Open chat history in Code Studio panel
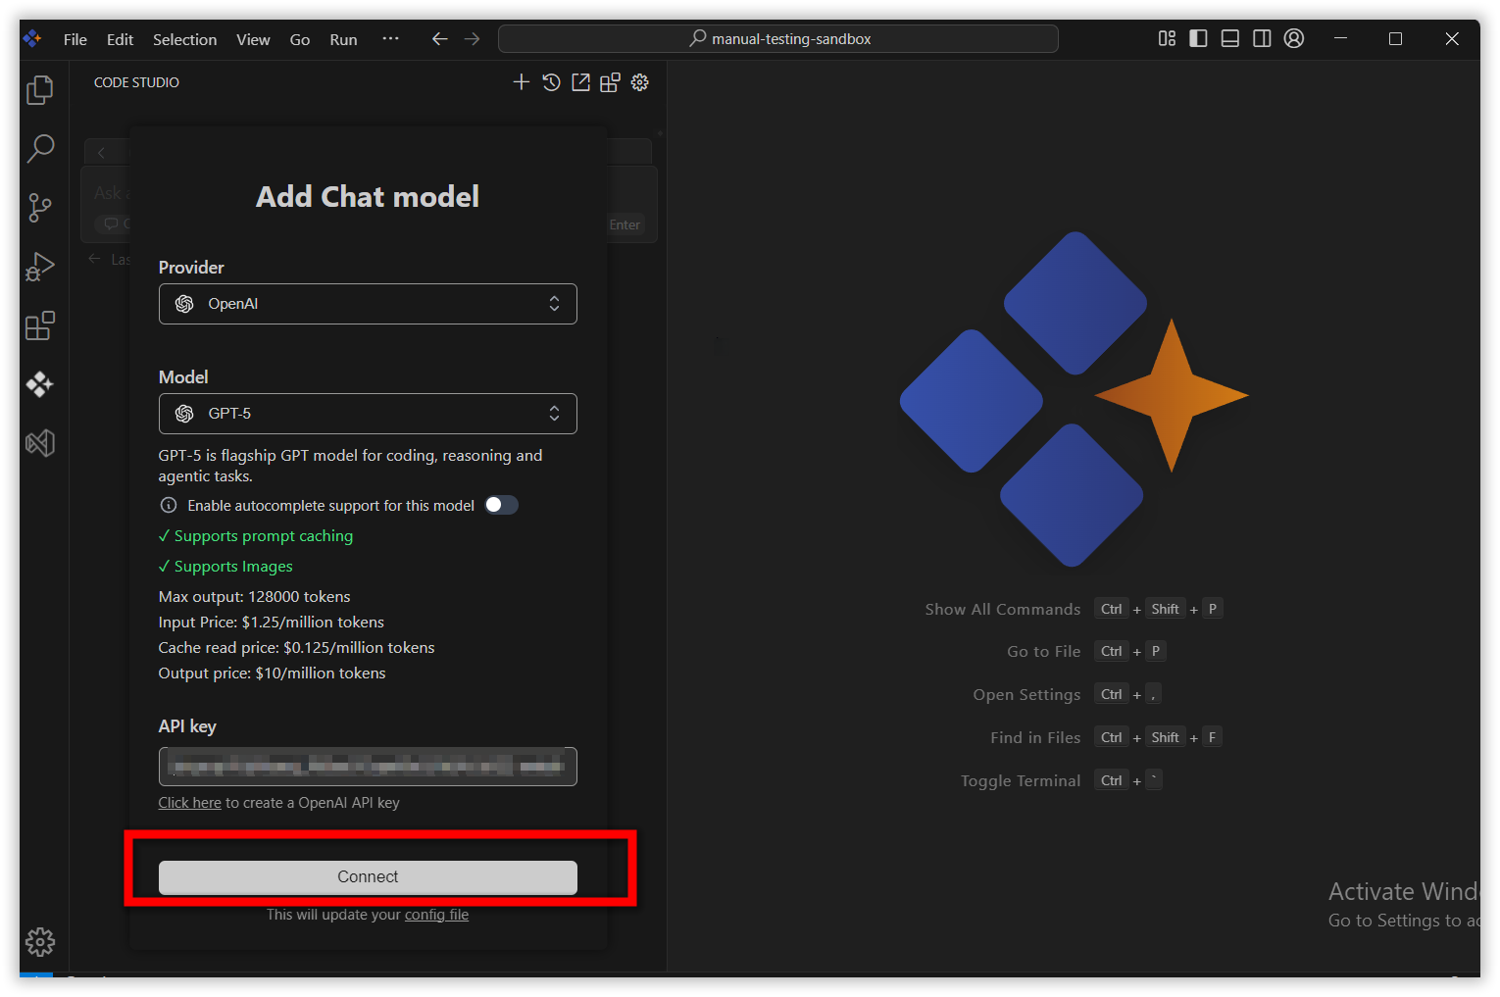The image size is (1500, 997). coord(550,82)
